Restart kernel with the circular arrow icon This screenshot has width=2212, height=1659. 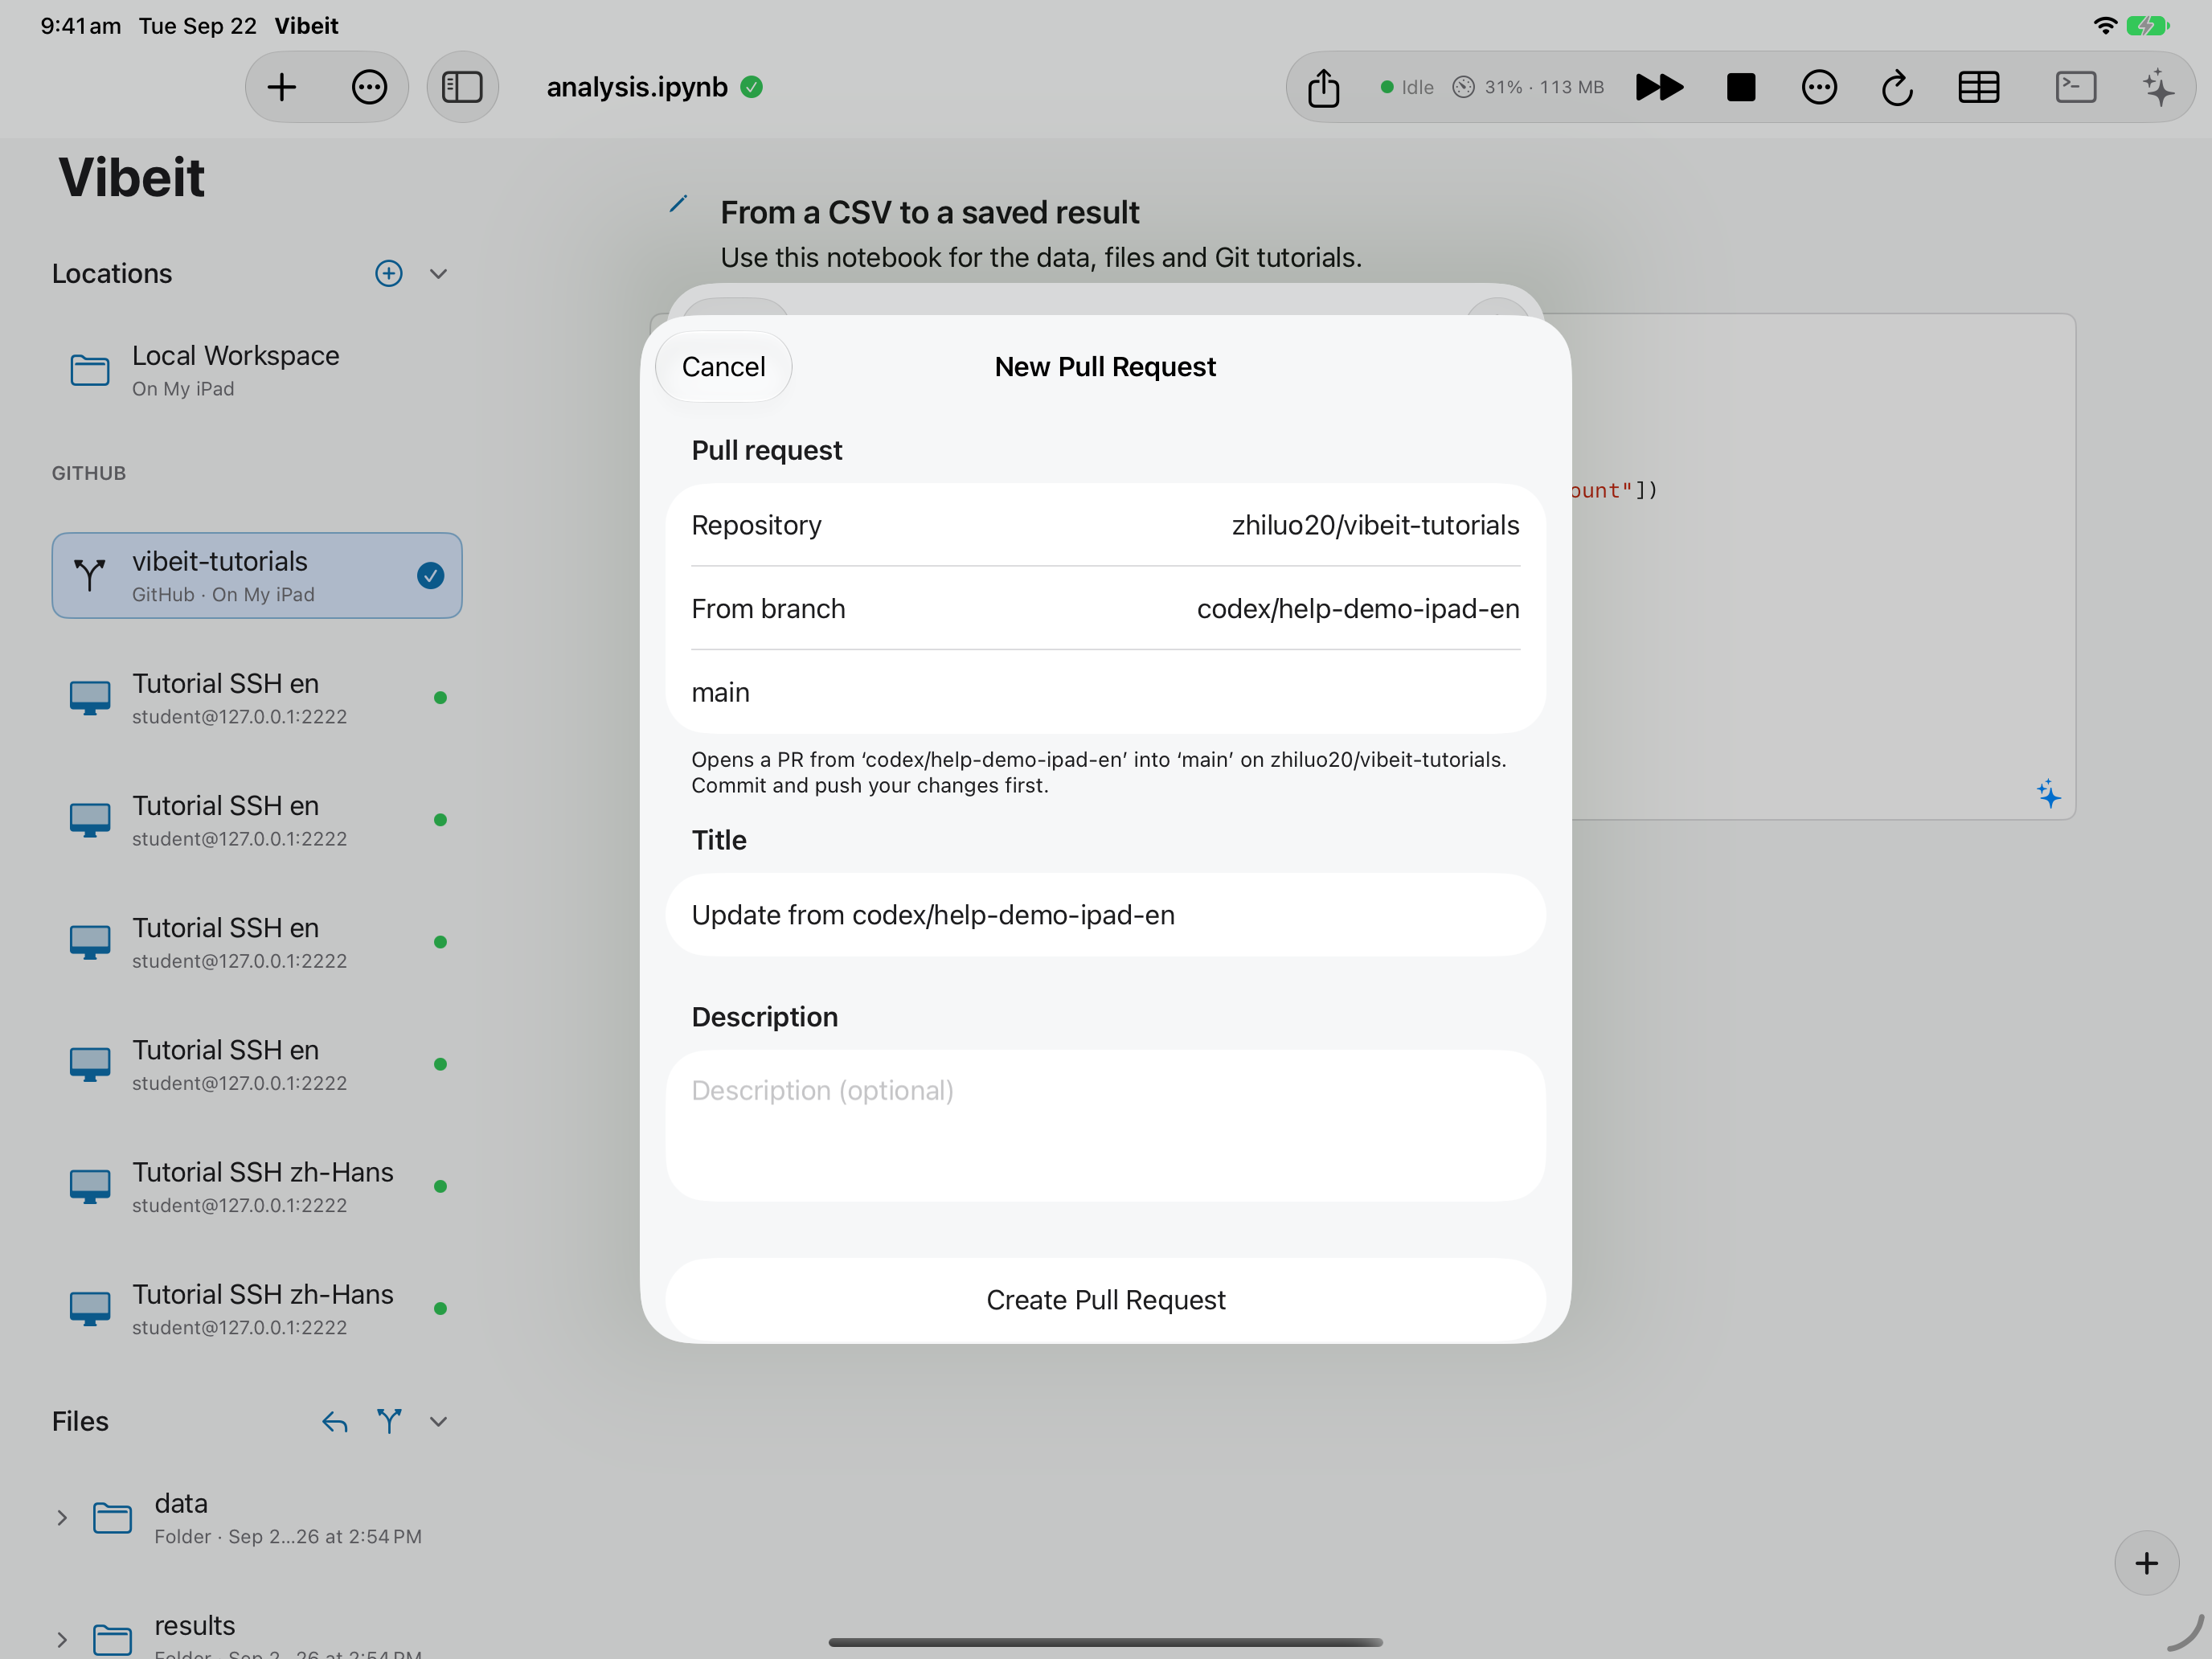[x=1897, y=88]
